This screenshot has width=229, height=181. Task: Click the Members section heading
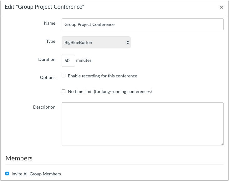[19, 158]
